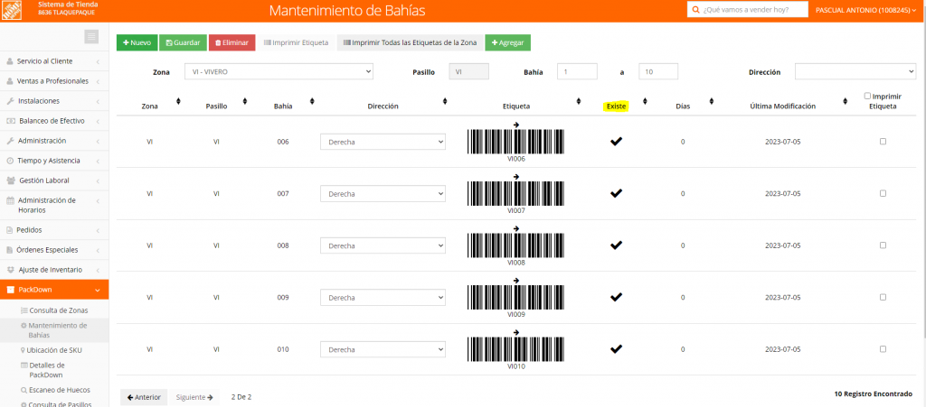This screenshot has height=407, width=926.
Task: Click the Pedidos document icon
Action: point(9,230)
